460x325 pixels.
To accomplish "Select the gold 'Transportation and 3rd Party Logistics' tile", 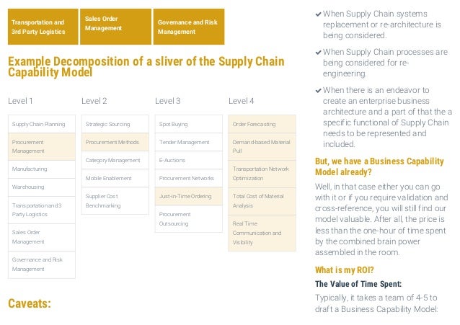I will point(40,27).
